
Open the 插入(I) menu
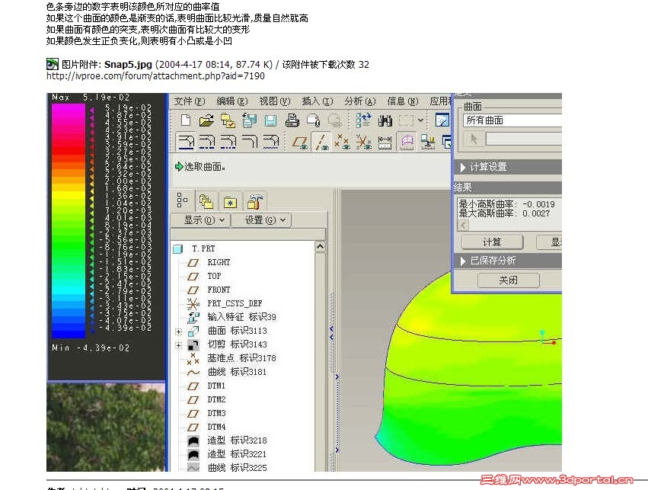click(317, 101)
